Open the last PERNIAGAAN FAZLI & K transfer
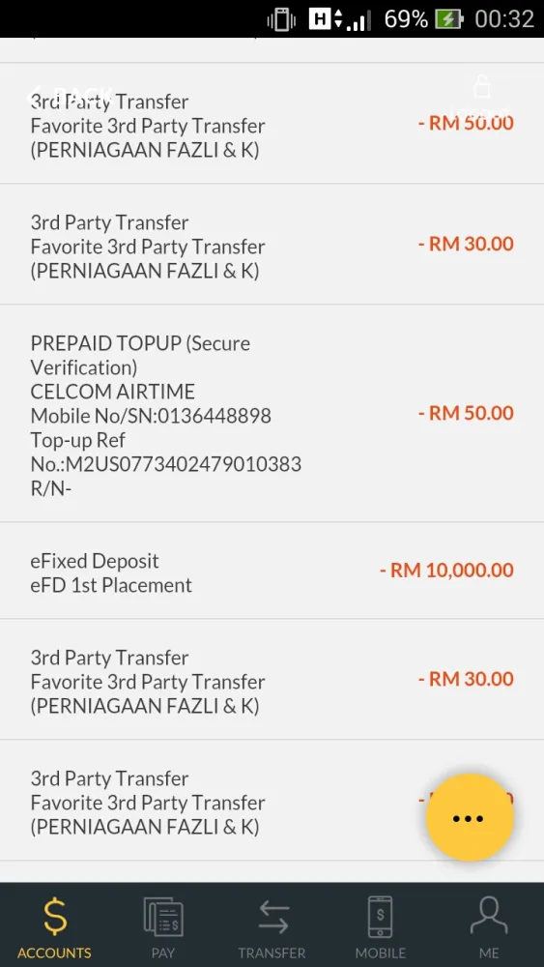Image resolution: width=544 pixels, height=967 pixels. pos(272,801)
